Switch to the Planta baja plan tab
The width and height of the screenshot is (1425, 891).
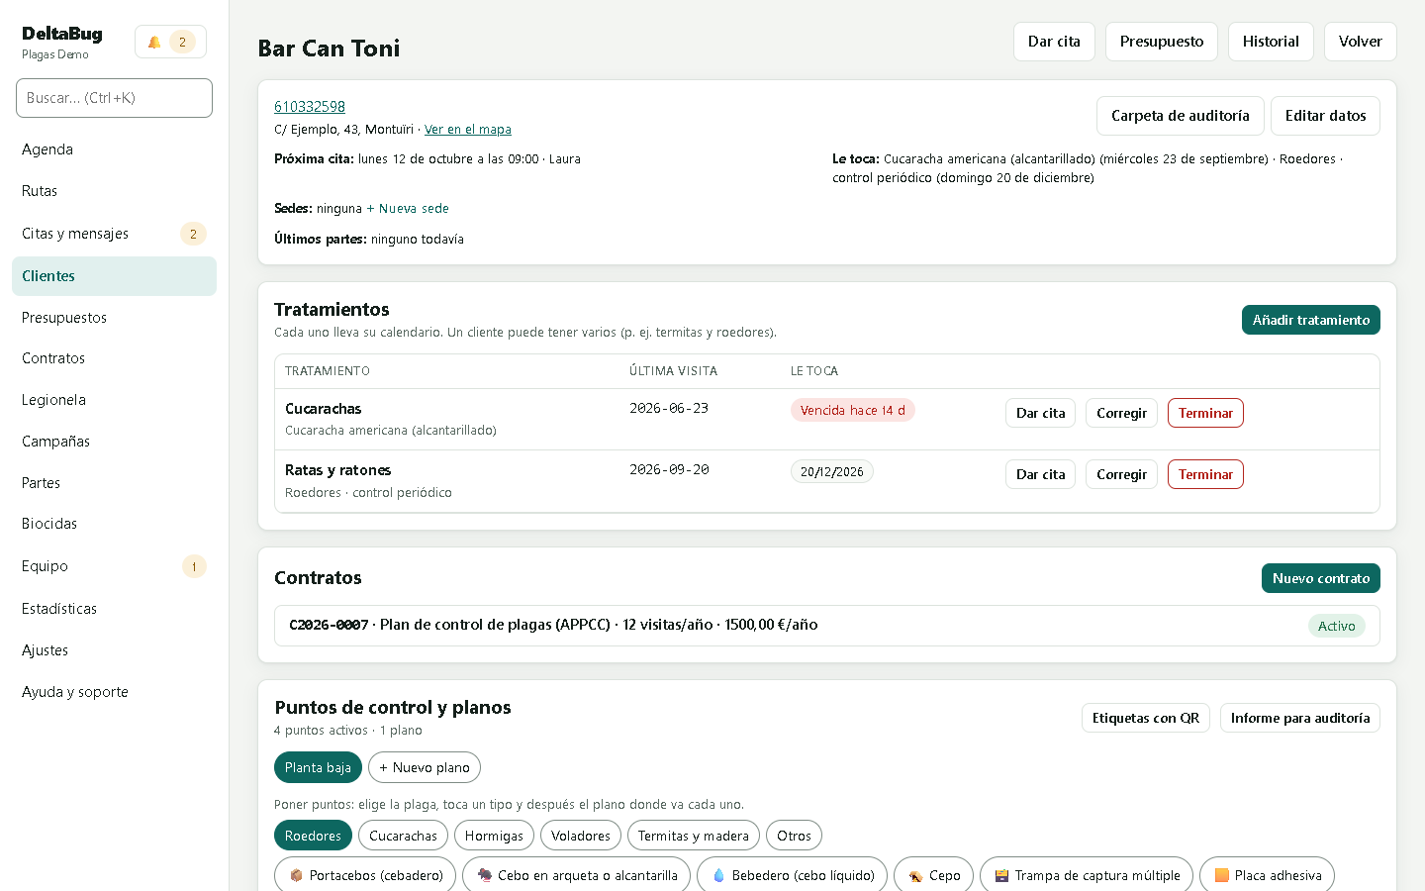point(318,767)
